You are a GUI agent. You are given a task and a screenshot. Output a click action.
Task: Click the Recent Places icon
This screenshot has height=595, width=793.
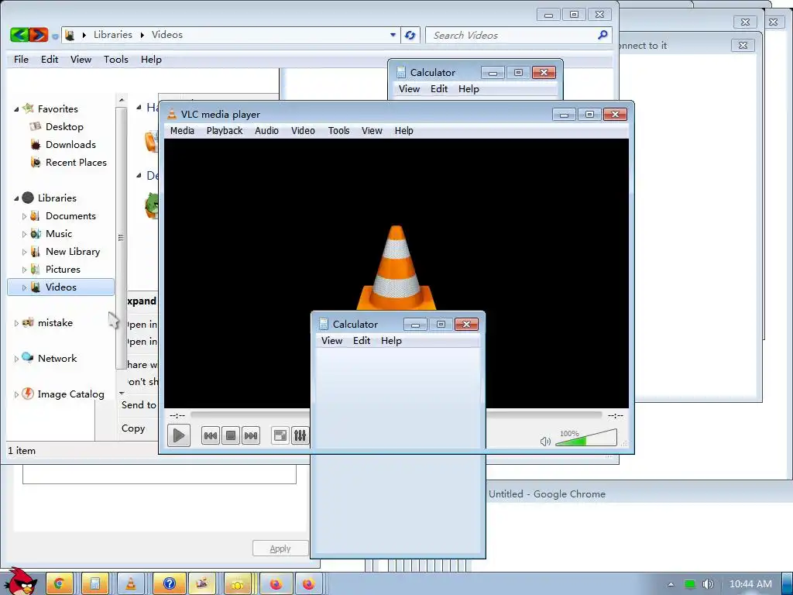click(x=36, y=163)
